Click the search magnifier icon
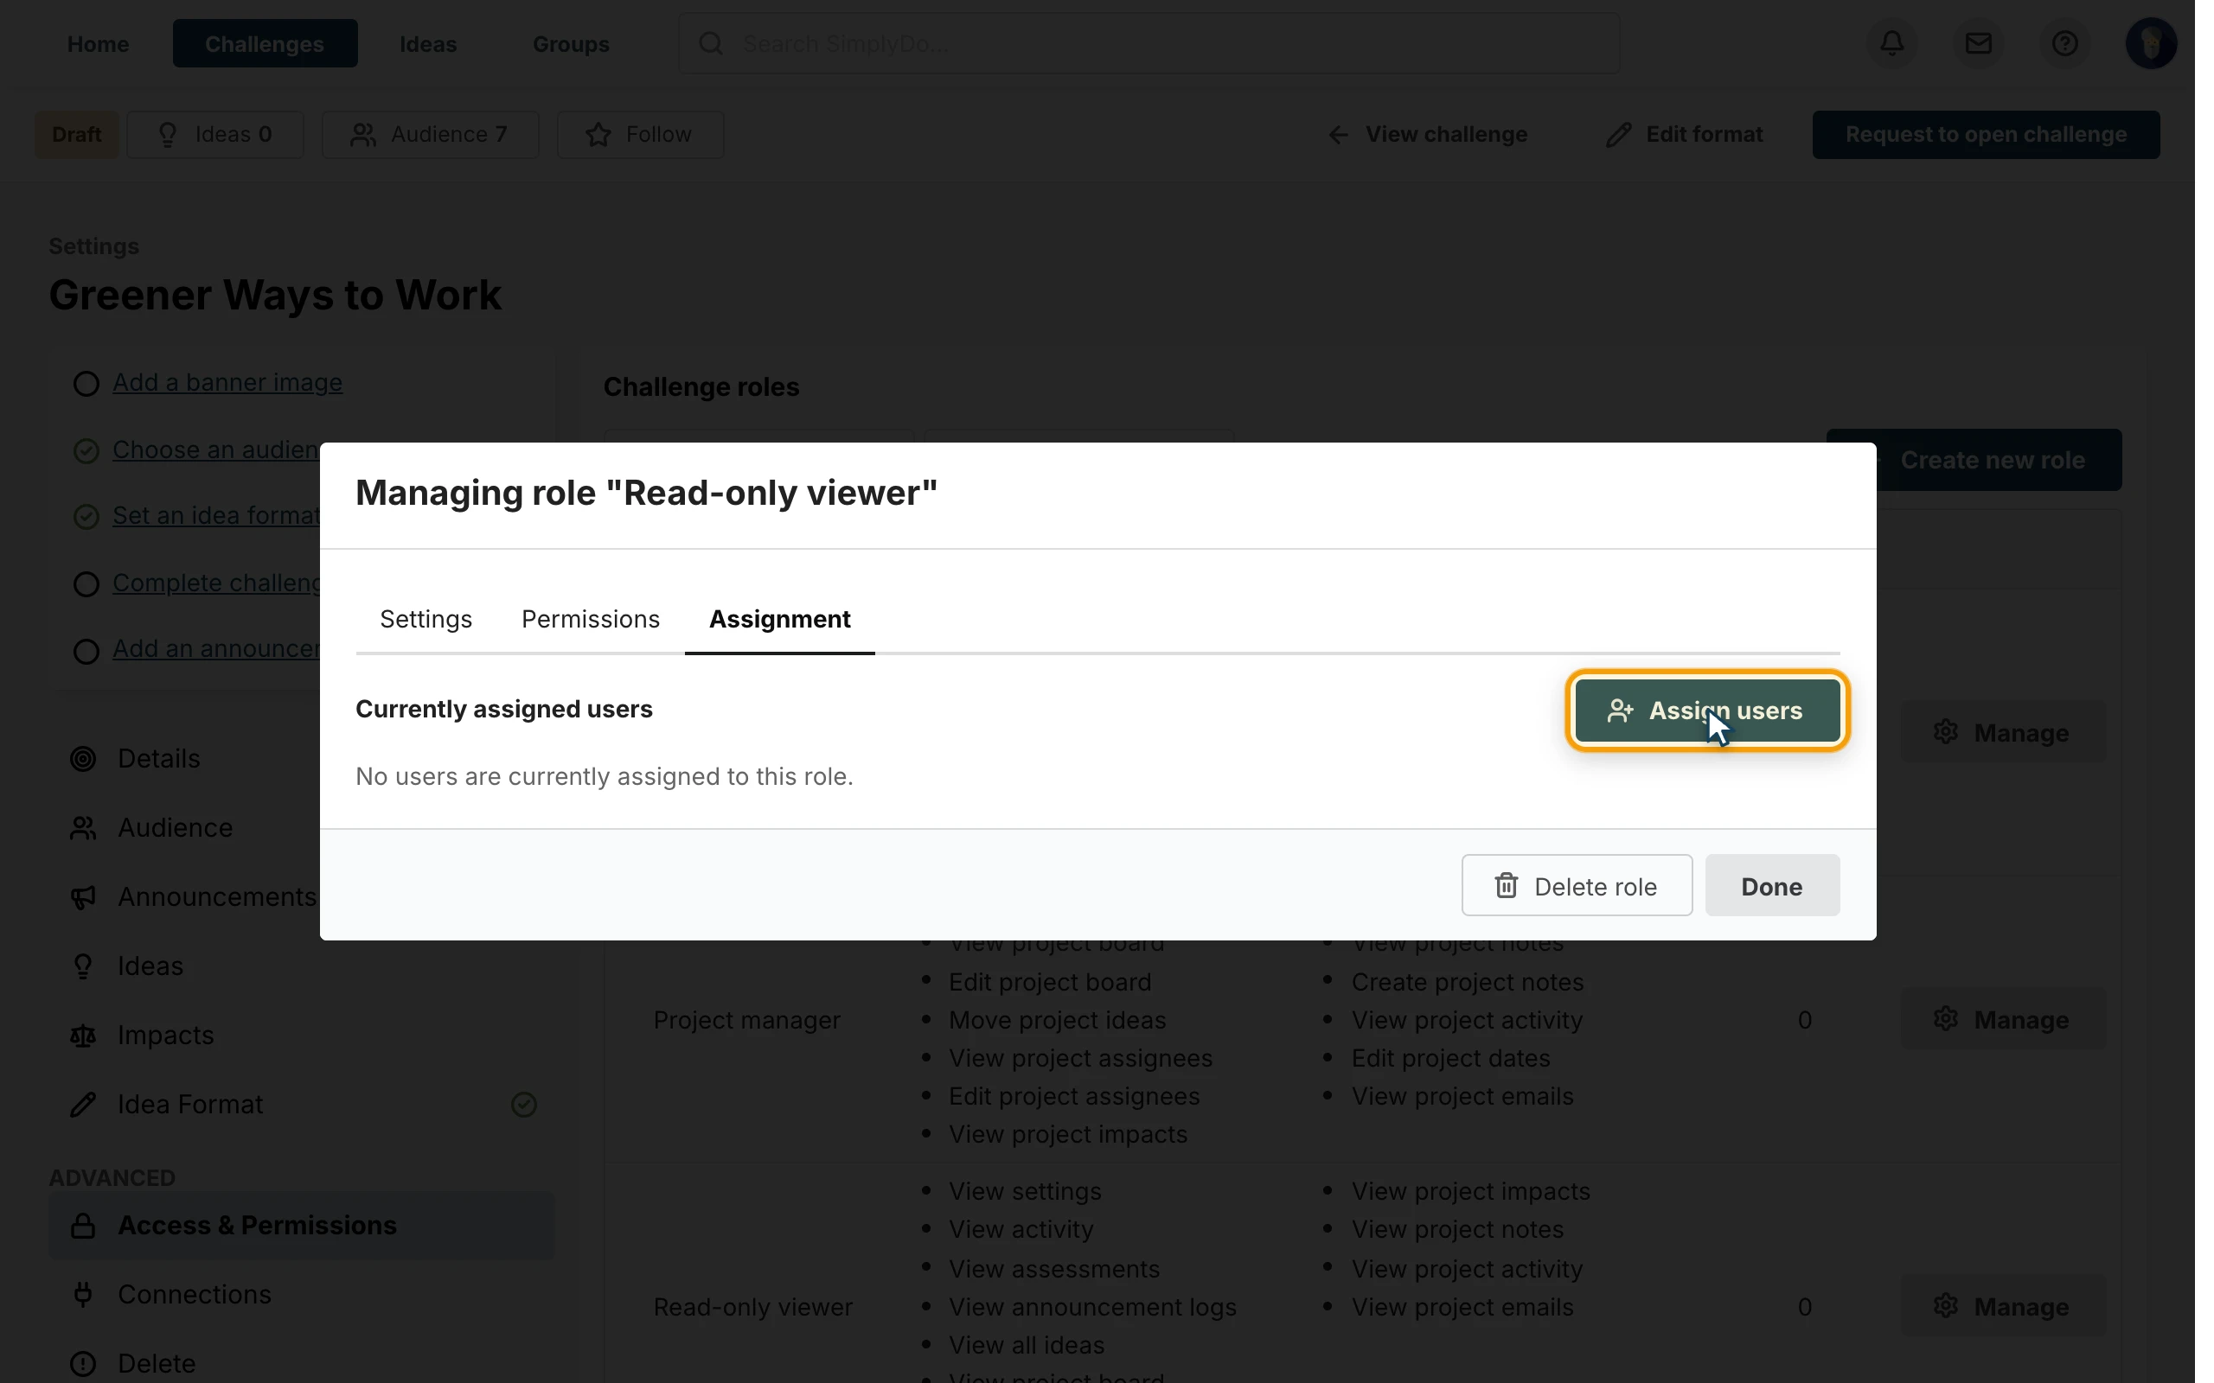The height and width of the screenshot is (1383, 2214). point(711,43)
